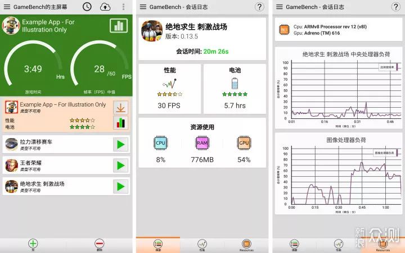405x253 pixels.
Task: Open the 性能 performance graph icon
Action: click(170, 84)
